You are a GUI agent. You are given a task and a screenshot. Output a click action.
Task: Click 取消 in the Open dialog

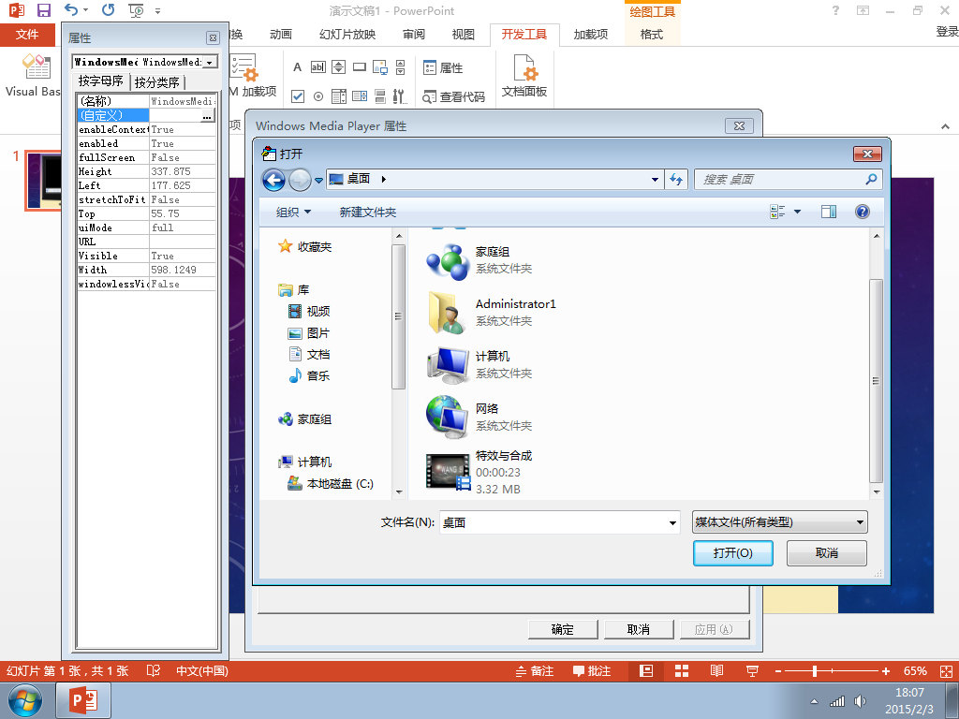pos(826,552)
